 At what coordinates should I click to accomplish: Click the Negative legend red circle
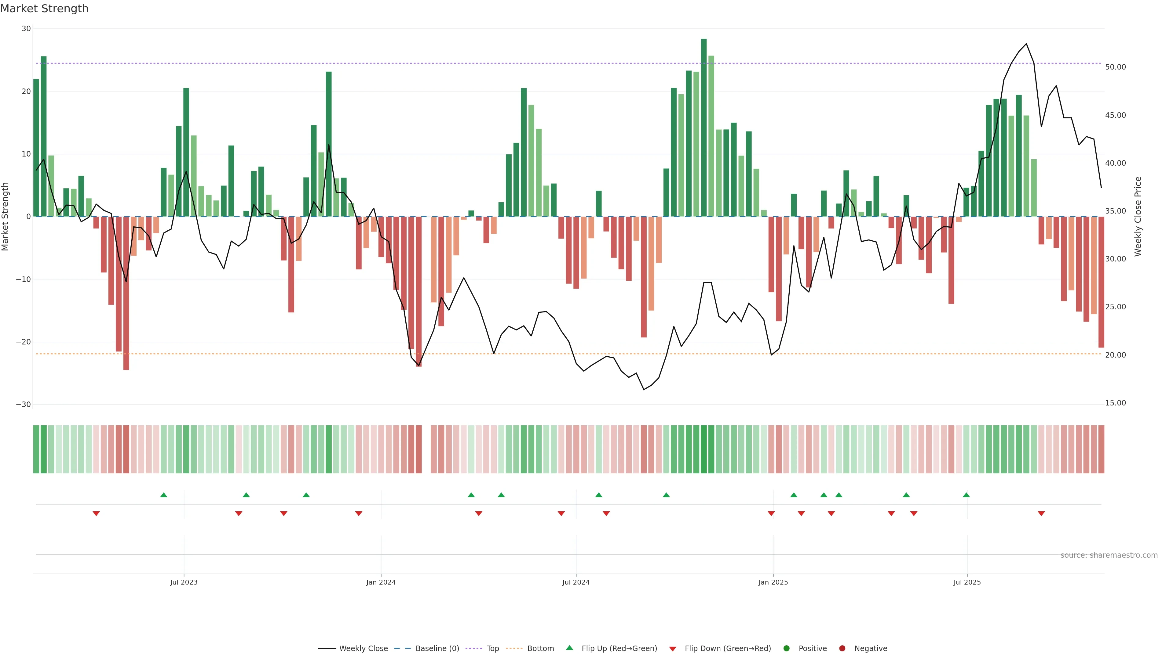coord(842,648)
